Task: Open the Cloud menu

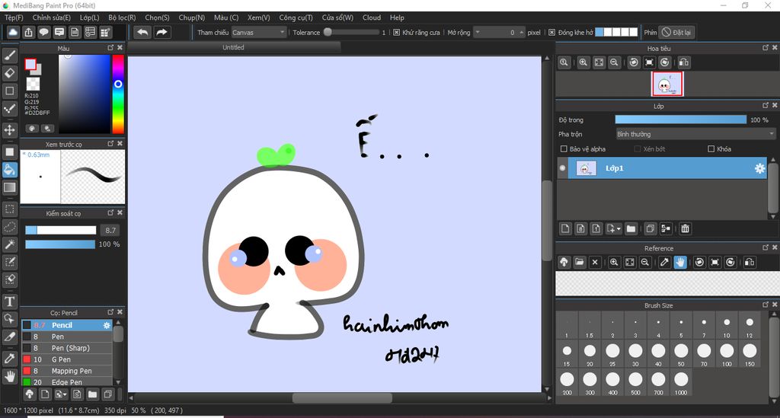Action: click(372, 18)
